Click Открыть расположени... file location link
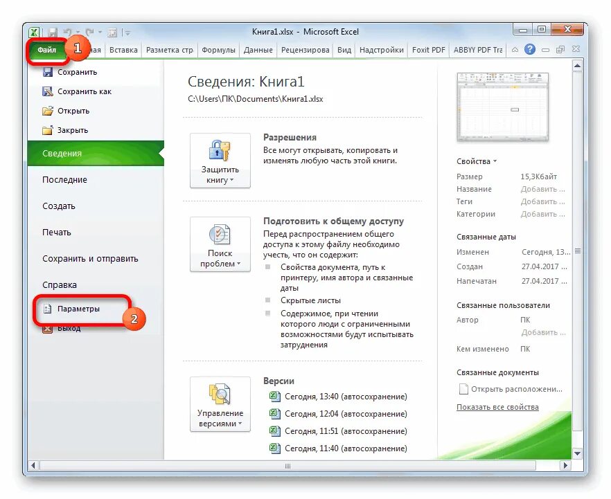 click(511, 389)
